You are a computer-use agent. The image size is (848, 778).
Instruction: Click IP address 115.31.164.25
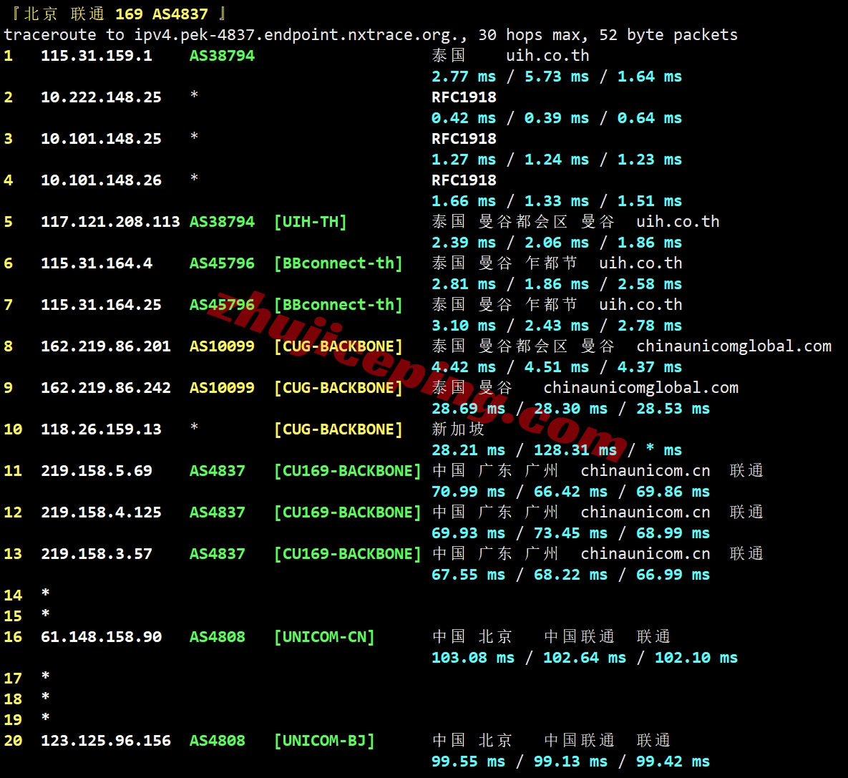(x=101, y=305)
